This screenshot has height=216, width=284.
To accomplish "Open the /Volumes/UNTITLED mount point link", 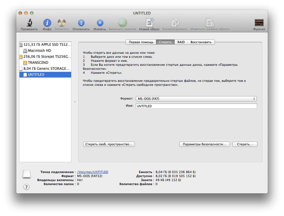I will [x=93, y=172].
